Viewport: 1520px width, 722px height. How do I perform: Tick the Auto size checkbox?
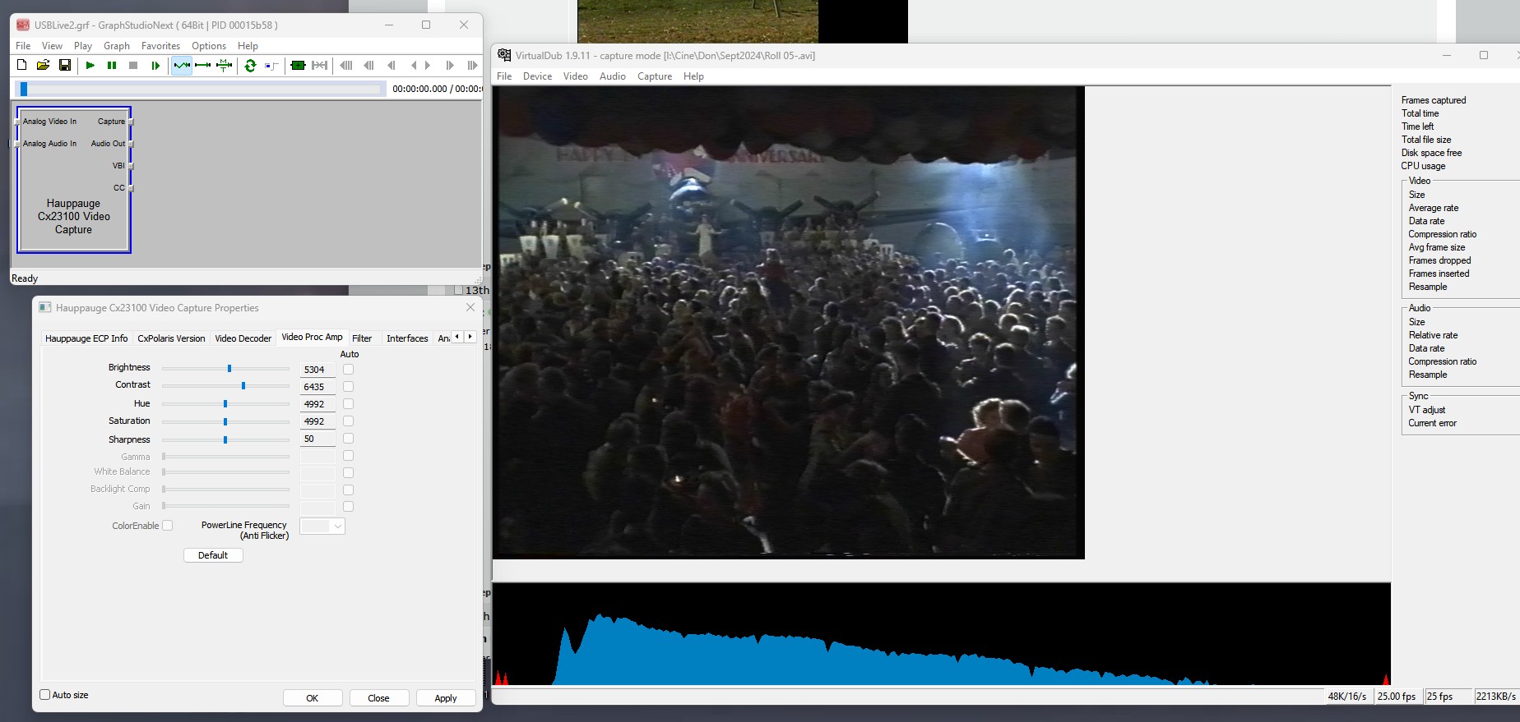[x=45, y=695]
